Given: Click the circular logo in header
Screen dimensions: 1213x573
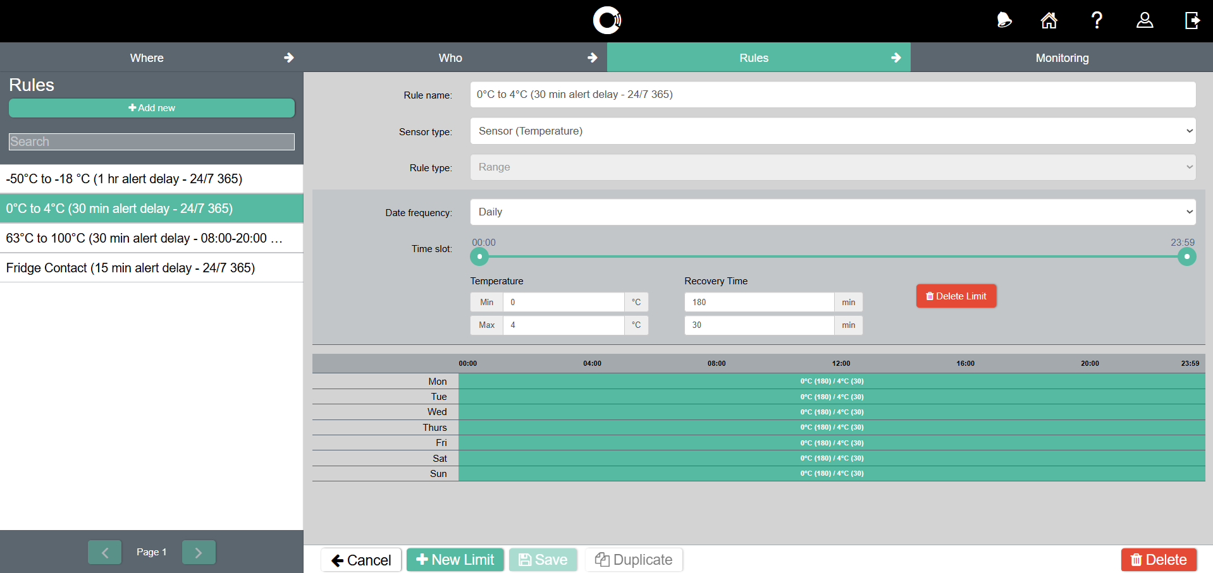Looking at the screenshot, I should (x=606, y=20).
